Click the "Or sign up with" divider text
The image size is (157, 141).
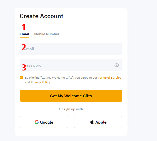(71, 109)
